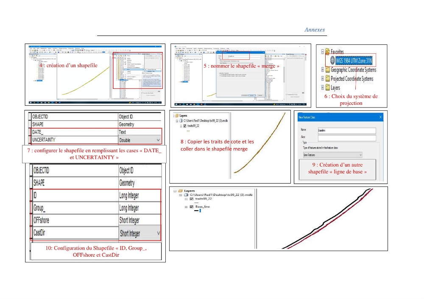Collapse traits99_22 in the panel listing Base_line
This screenshot has width=424, height=299.
(x=186, y=199)
